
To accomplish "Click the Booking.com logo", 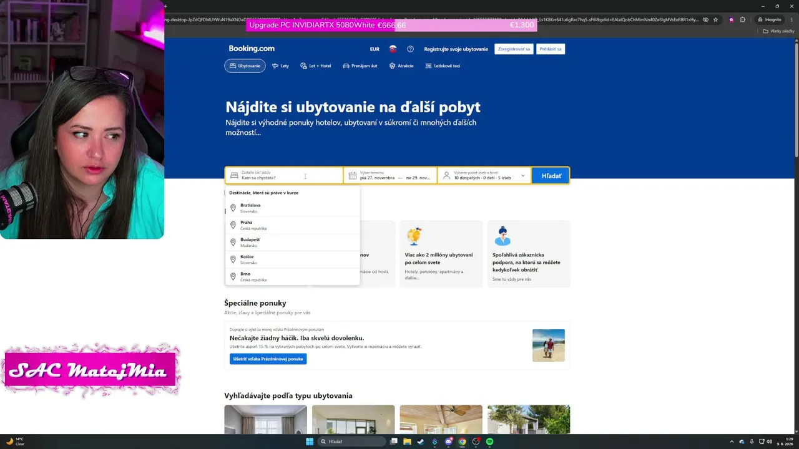I will (252, 49).
